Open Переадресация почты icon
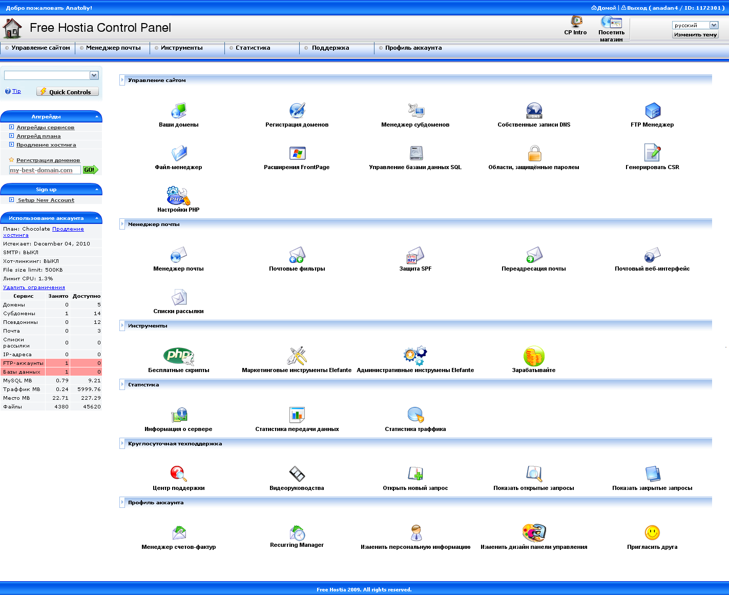 534,254
